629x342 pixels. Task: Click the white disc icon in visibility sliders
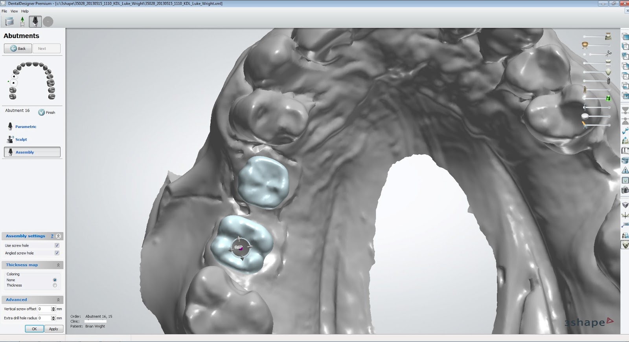585,116
